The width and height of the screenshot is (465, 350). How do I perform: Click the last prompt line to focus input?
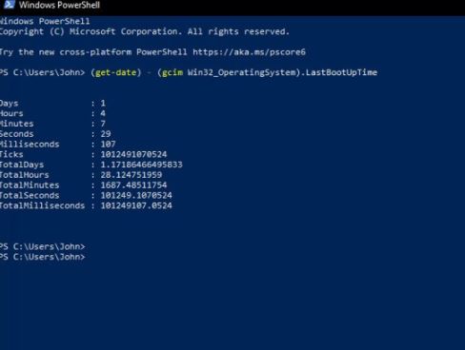coord(43,257)
